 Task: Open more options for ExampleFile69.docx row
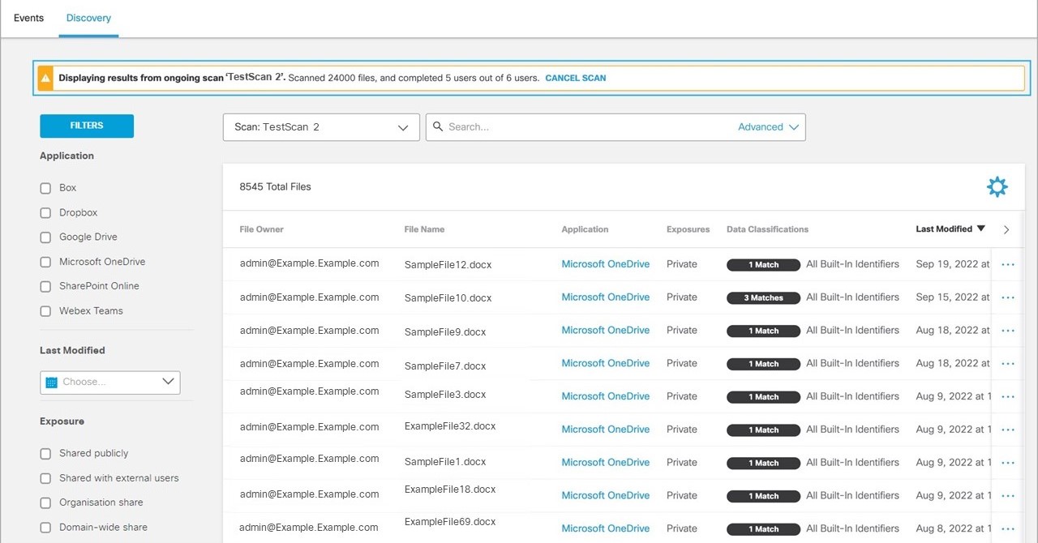point(1008,528)
